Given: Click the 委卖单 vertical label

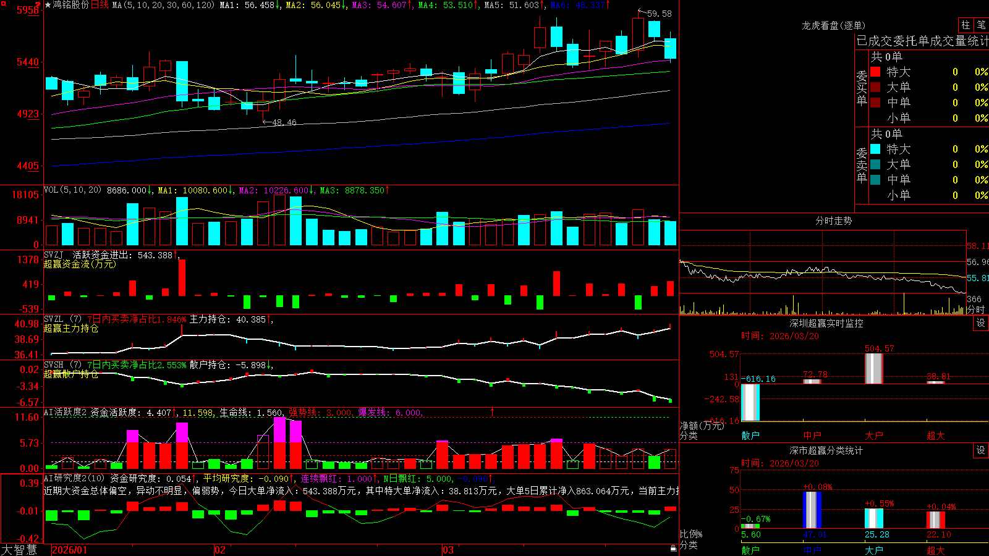Looking at the screenshot, I should coord(862,166).
